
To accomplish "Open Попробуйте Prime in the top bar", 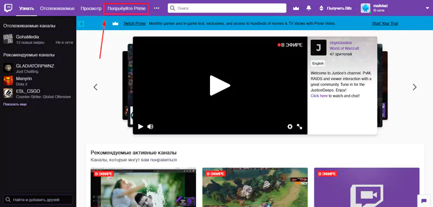I will coord(127,9).
